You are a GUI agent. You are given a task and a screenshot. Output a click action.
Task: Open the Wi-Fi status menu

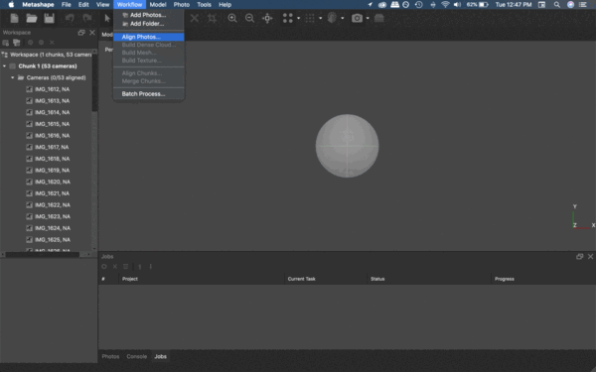[445, 5]
